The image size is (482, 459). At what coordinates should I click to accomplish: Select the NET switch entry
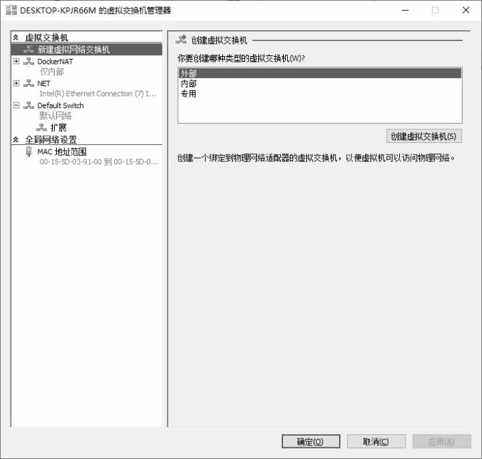pyautogui.click(x=44, y=83)
